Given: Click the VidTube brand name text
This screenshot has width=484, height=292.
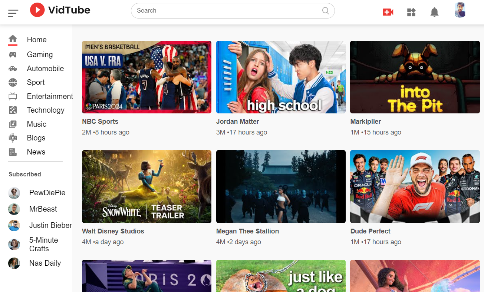Looking at the screenshot, I should click(x=69, y=10).
